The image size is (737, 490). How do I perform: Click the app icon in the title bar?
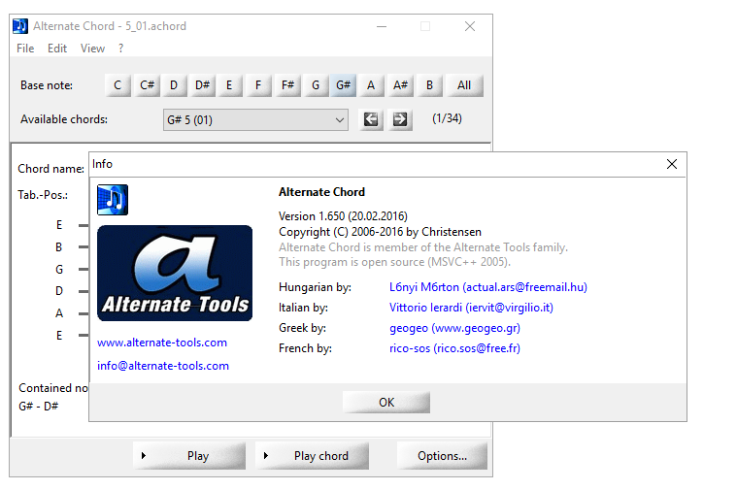click(x=20, y=26)
